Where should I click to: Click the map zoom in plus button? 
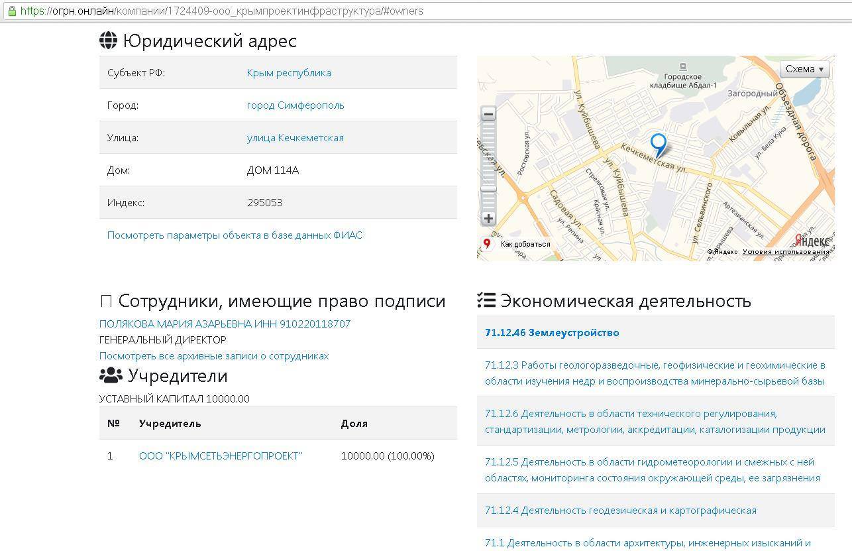tap(488, 218)
